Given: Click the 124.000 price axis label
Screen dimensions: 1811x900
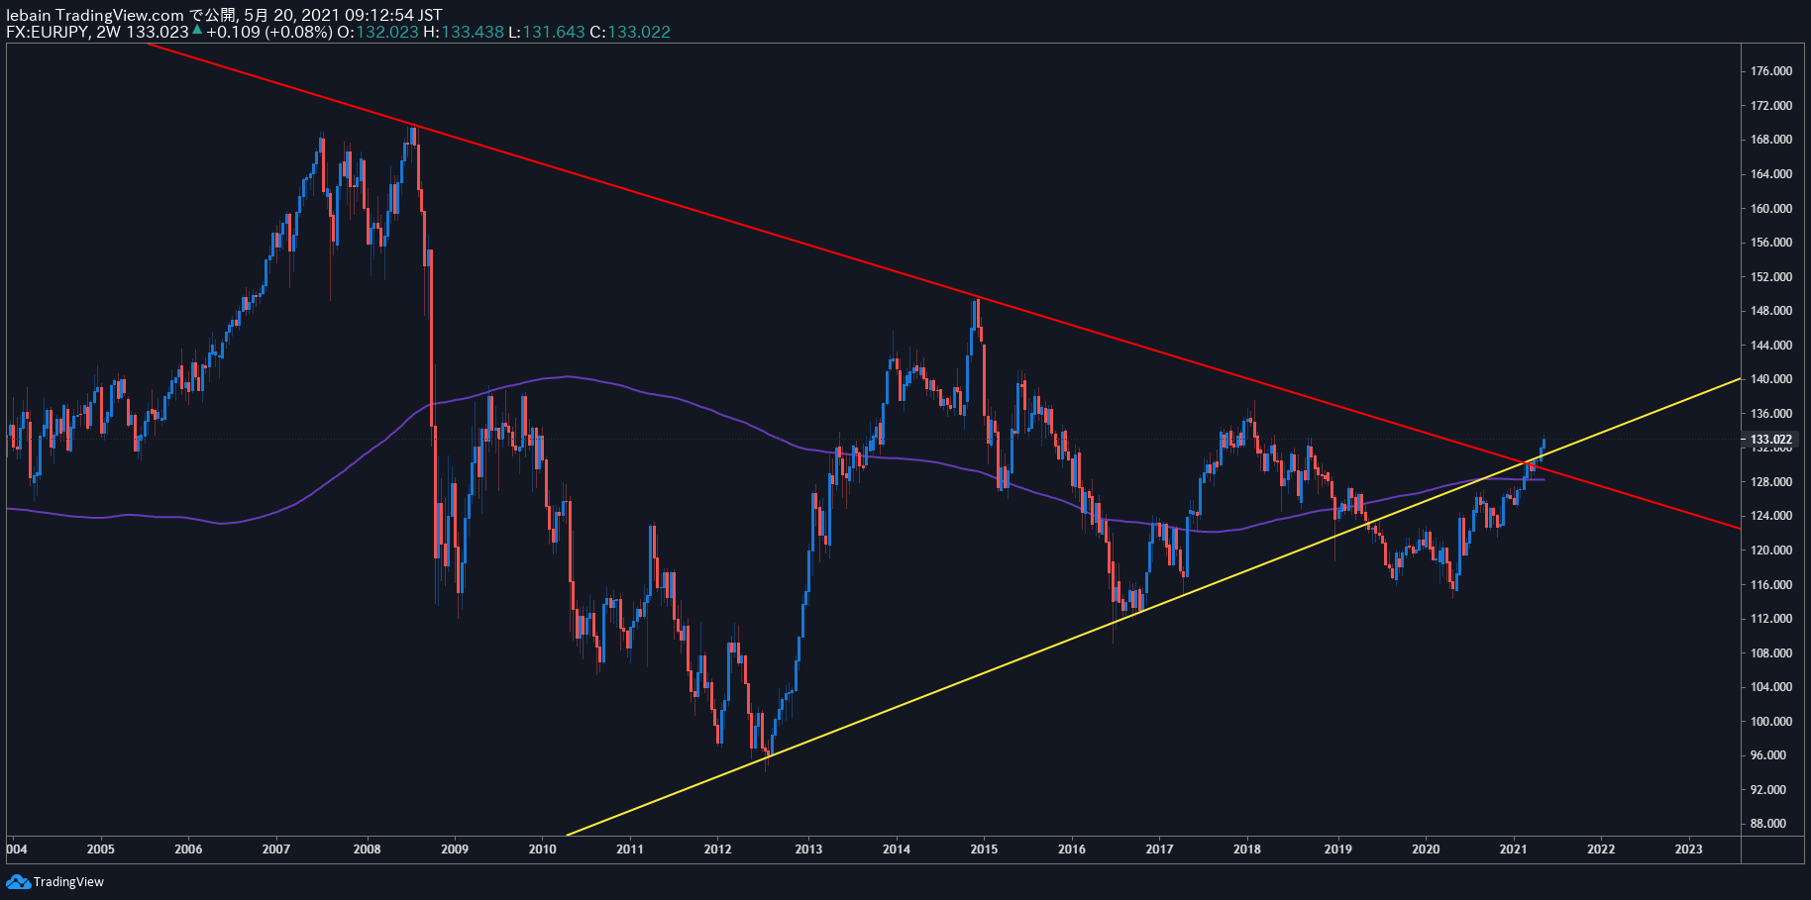Looking at the screenshot, I should [1771, 516].
